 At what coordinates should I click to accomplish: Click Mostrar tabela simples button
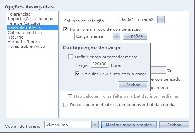(x=129, y=125)
